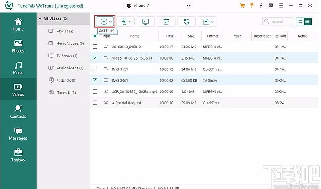Toggle the select-all checkbox in header
Viewport: 321px width, 189px height.
click(95, 36)
